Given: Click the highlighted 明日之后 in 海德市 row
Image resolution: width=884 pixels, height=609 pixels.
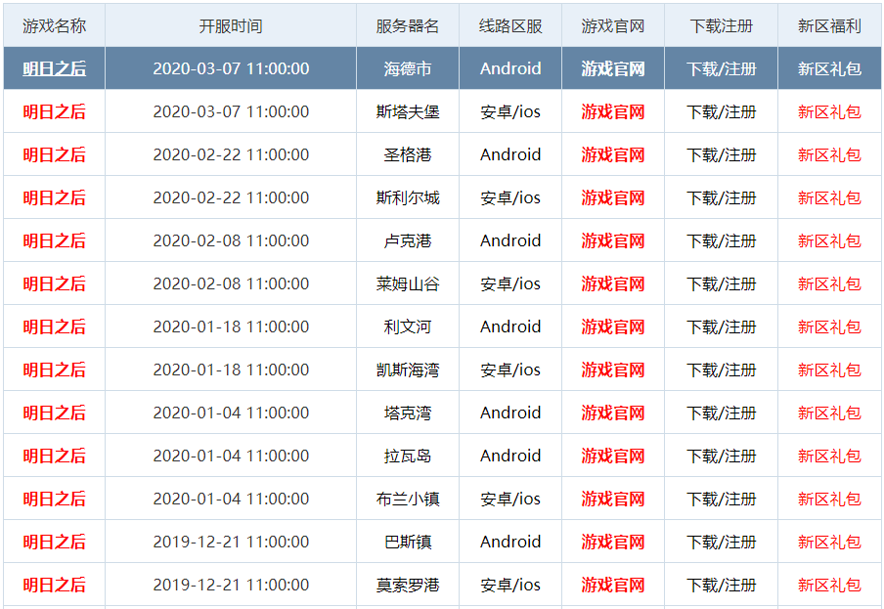Looking at the screenshot, I should pyautogui.click(x=54, y=68).
